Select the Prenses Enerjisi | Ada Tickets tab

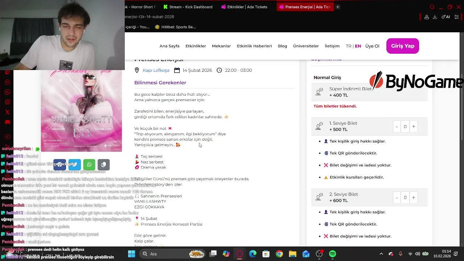[305, 7]
